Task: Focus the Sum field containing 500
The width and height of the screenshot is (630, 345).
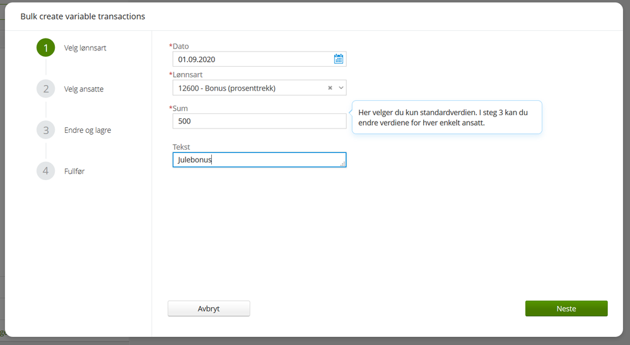Action: (259, 121)
